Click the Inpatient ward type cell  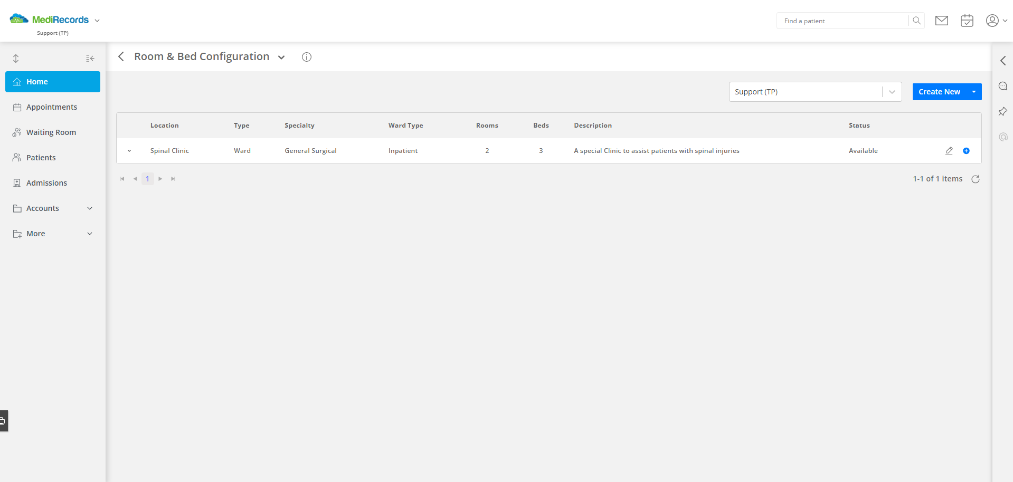coord(403,151)
